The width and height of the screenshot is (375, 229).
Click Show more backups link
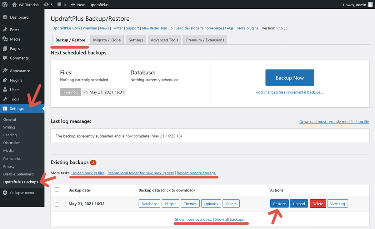193,219
